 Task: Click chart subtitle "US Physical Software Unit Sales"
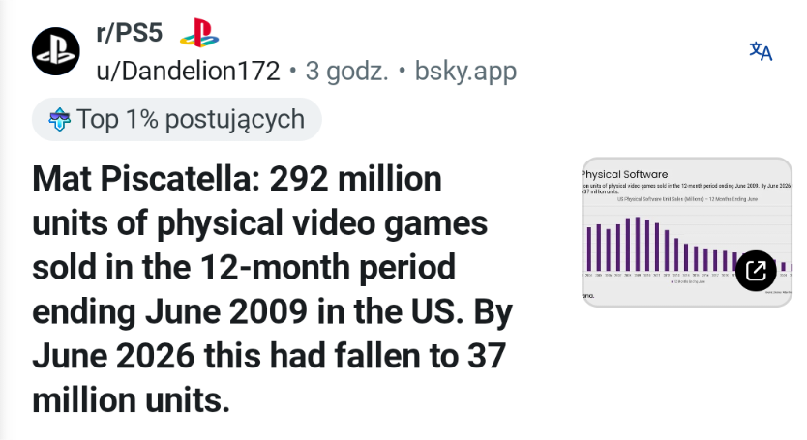click(x=660, y=199)
